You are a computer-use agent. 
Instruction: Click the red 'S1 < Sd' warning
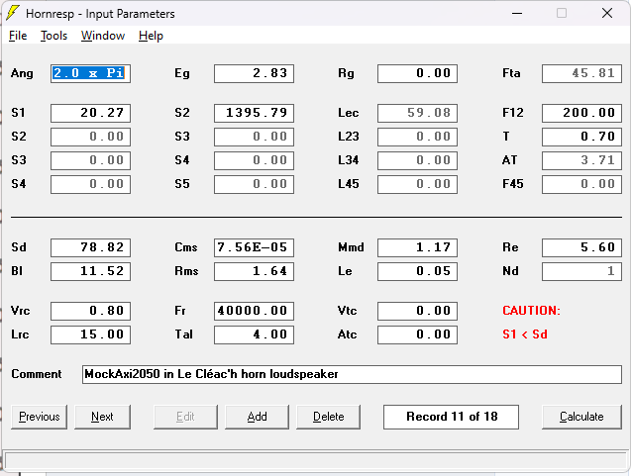[525, 334]
